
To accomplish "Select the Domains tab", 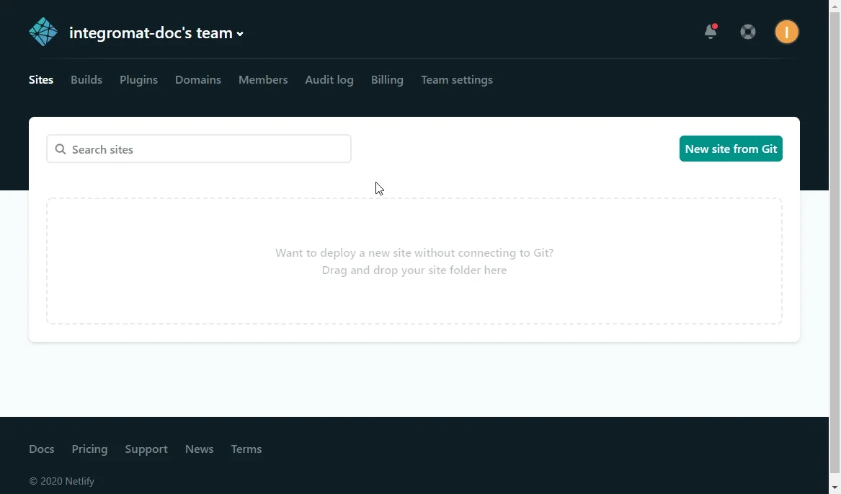I will (x=198, y=79).
